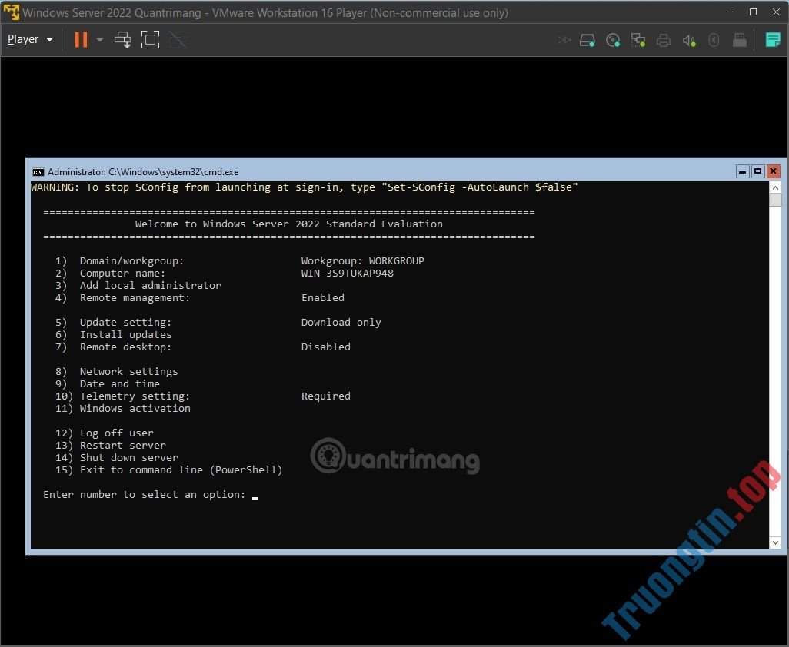Click the CD/DVD drive device icon
789x647 pixels.
click(613, 40)
